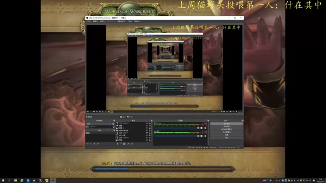
Task: Toggle lock on 文本 (GDI+) 3 source
Action: coord(150,123)
